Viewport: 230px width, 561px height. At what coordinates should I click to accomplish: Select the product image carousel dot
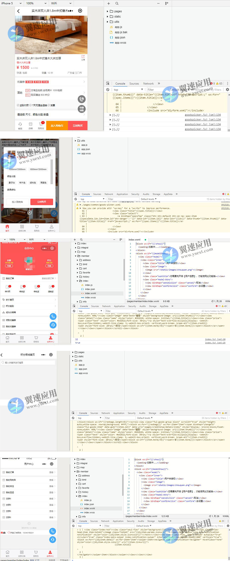click(49, 51)
